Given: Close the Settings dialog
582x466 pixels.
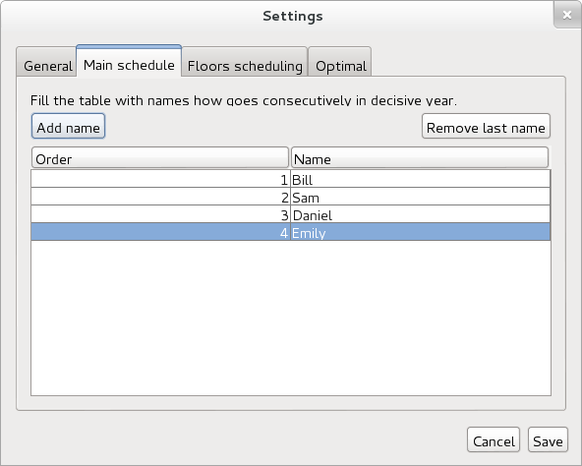Looking at the screenshot, I should [x=567, y=15].
